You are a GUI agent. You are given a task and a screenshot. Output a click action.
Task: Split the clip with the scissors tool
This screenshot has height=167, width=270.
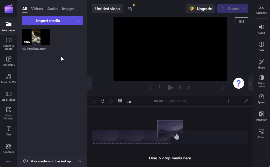pos(111,101)
